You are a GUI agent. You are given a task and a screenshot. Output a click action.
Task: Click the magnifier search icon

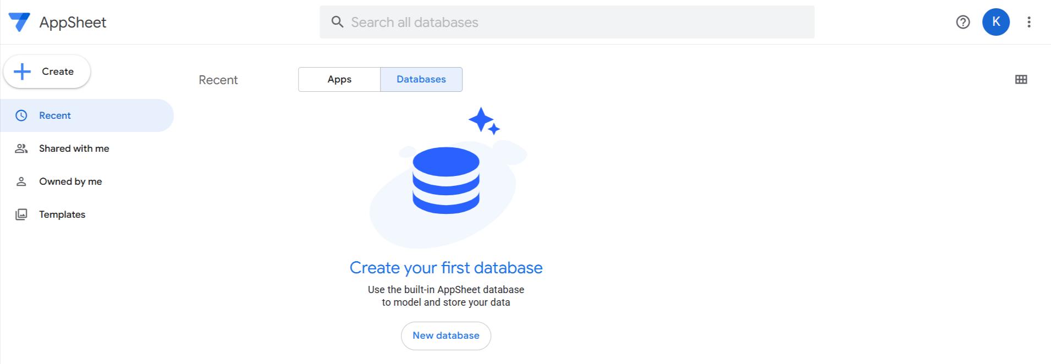pyautogui.click(x=337, y=22)
